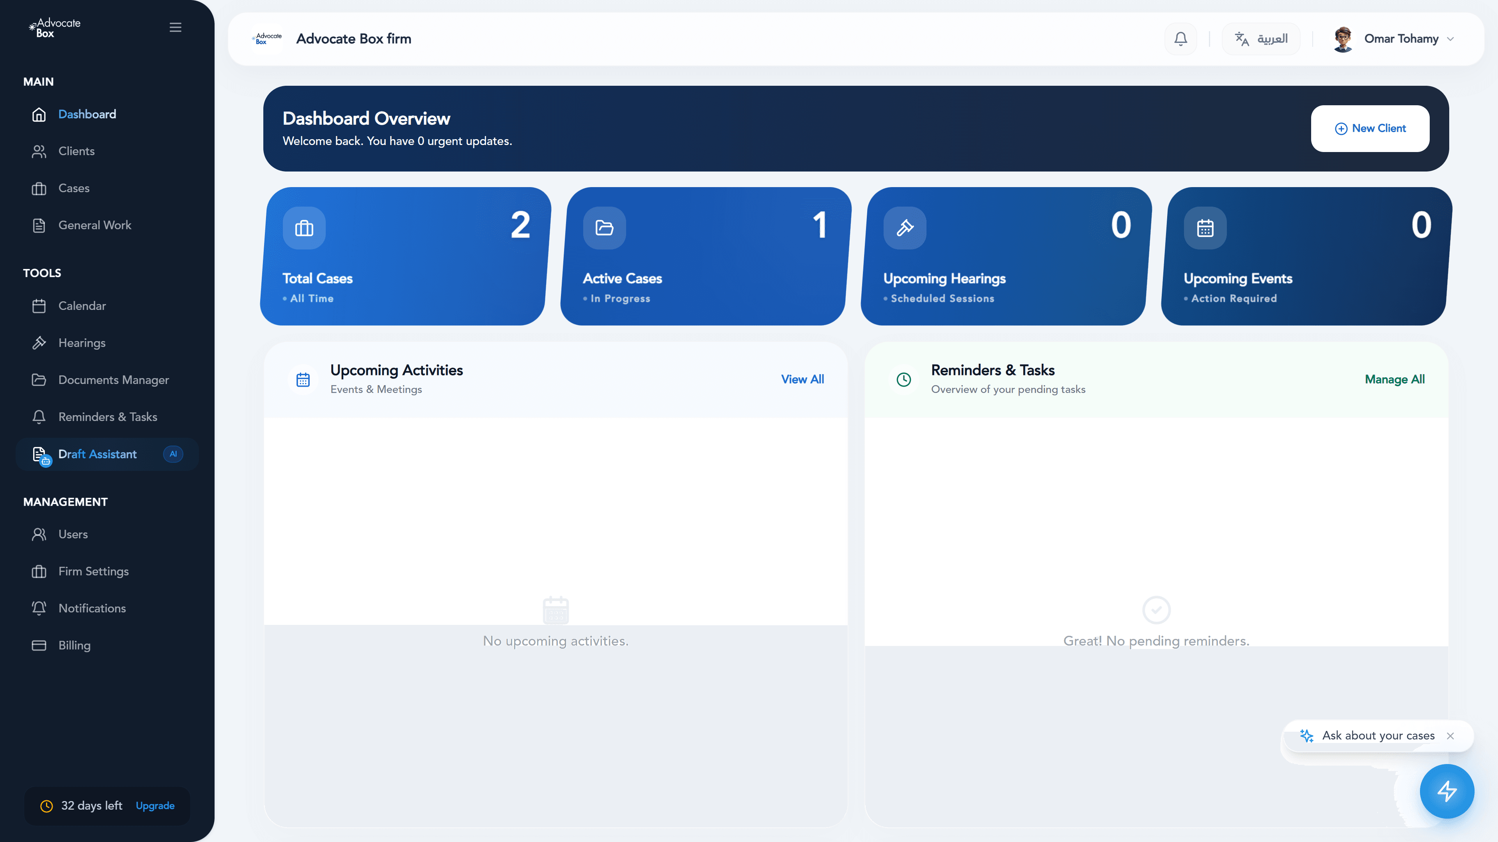Click Manage All in Reminders & Tasks
The height and width of the screenshot is (842, 1498).
click(1395, 379)
